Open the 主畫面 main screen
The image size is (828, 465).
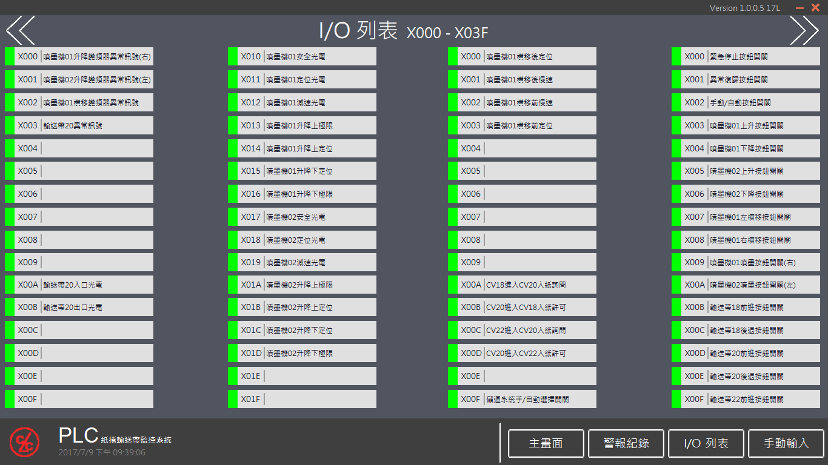pyautogui.click(x=546, y=443)
